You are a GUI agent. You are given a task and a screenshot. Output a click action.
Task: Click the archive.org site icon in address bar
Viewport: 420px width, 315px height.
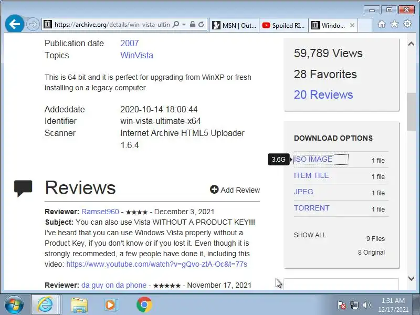(x=48, y=24)
